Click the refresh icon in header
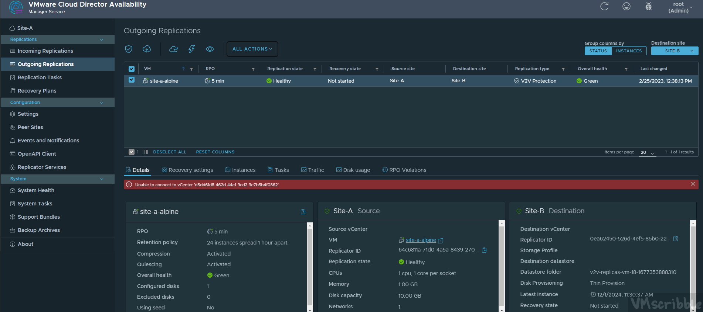The width and height of the screenshot is (703, 312). point(604,6)
